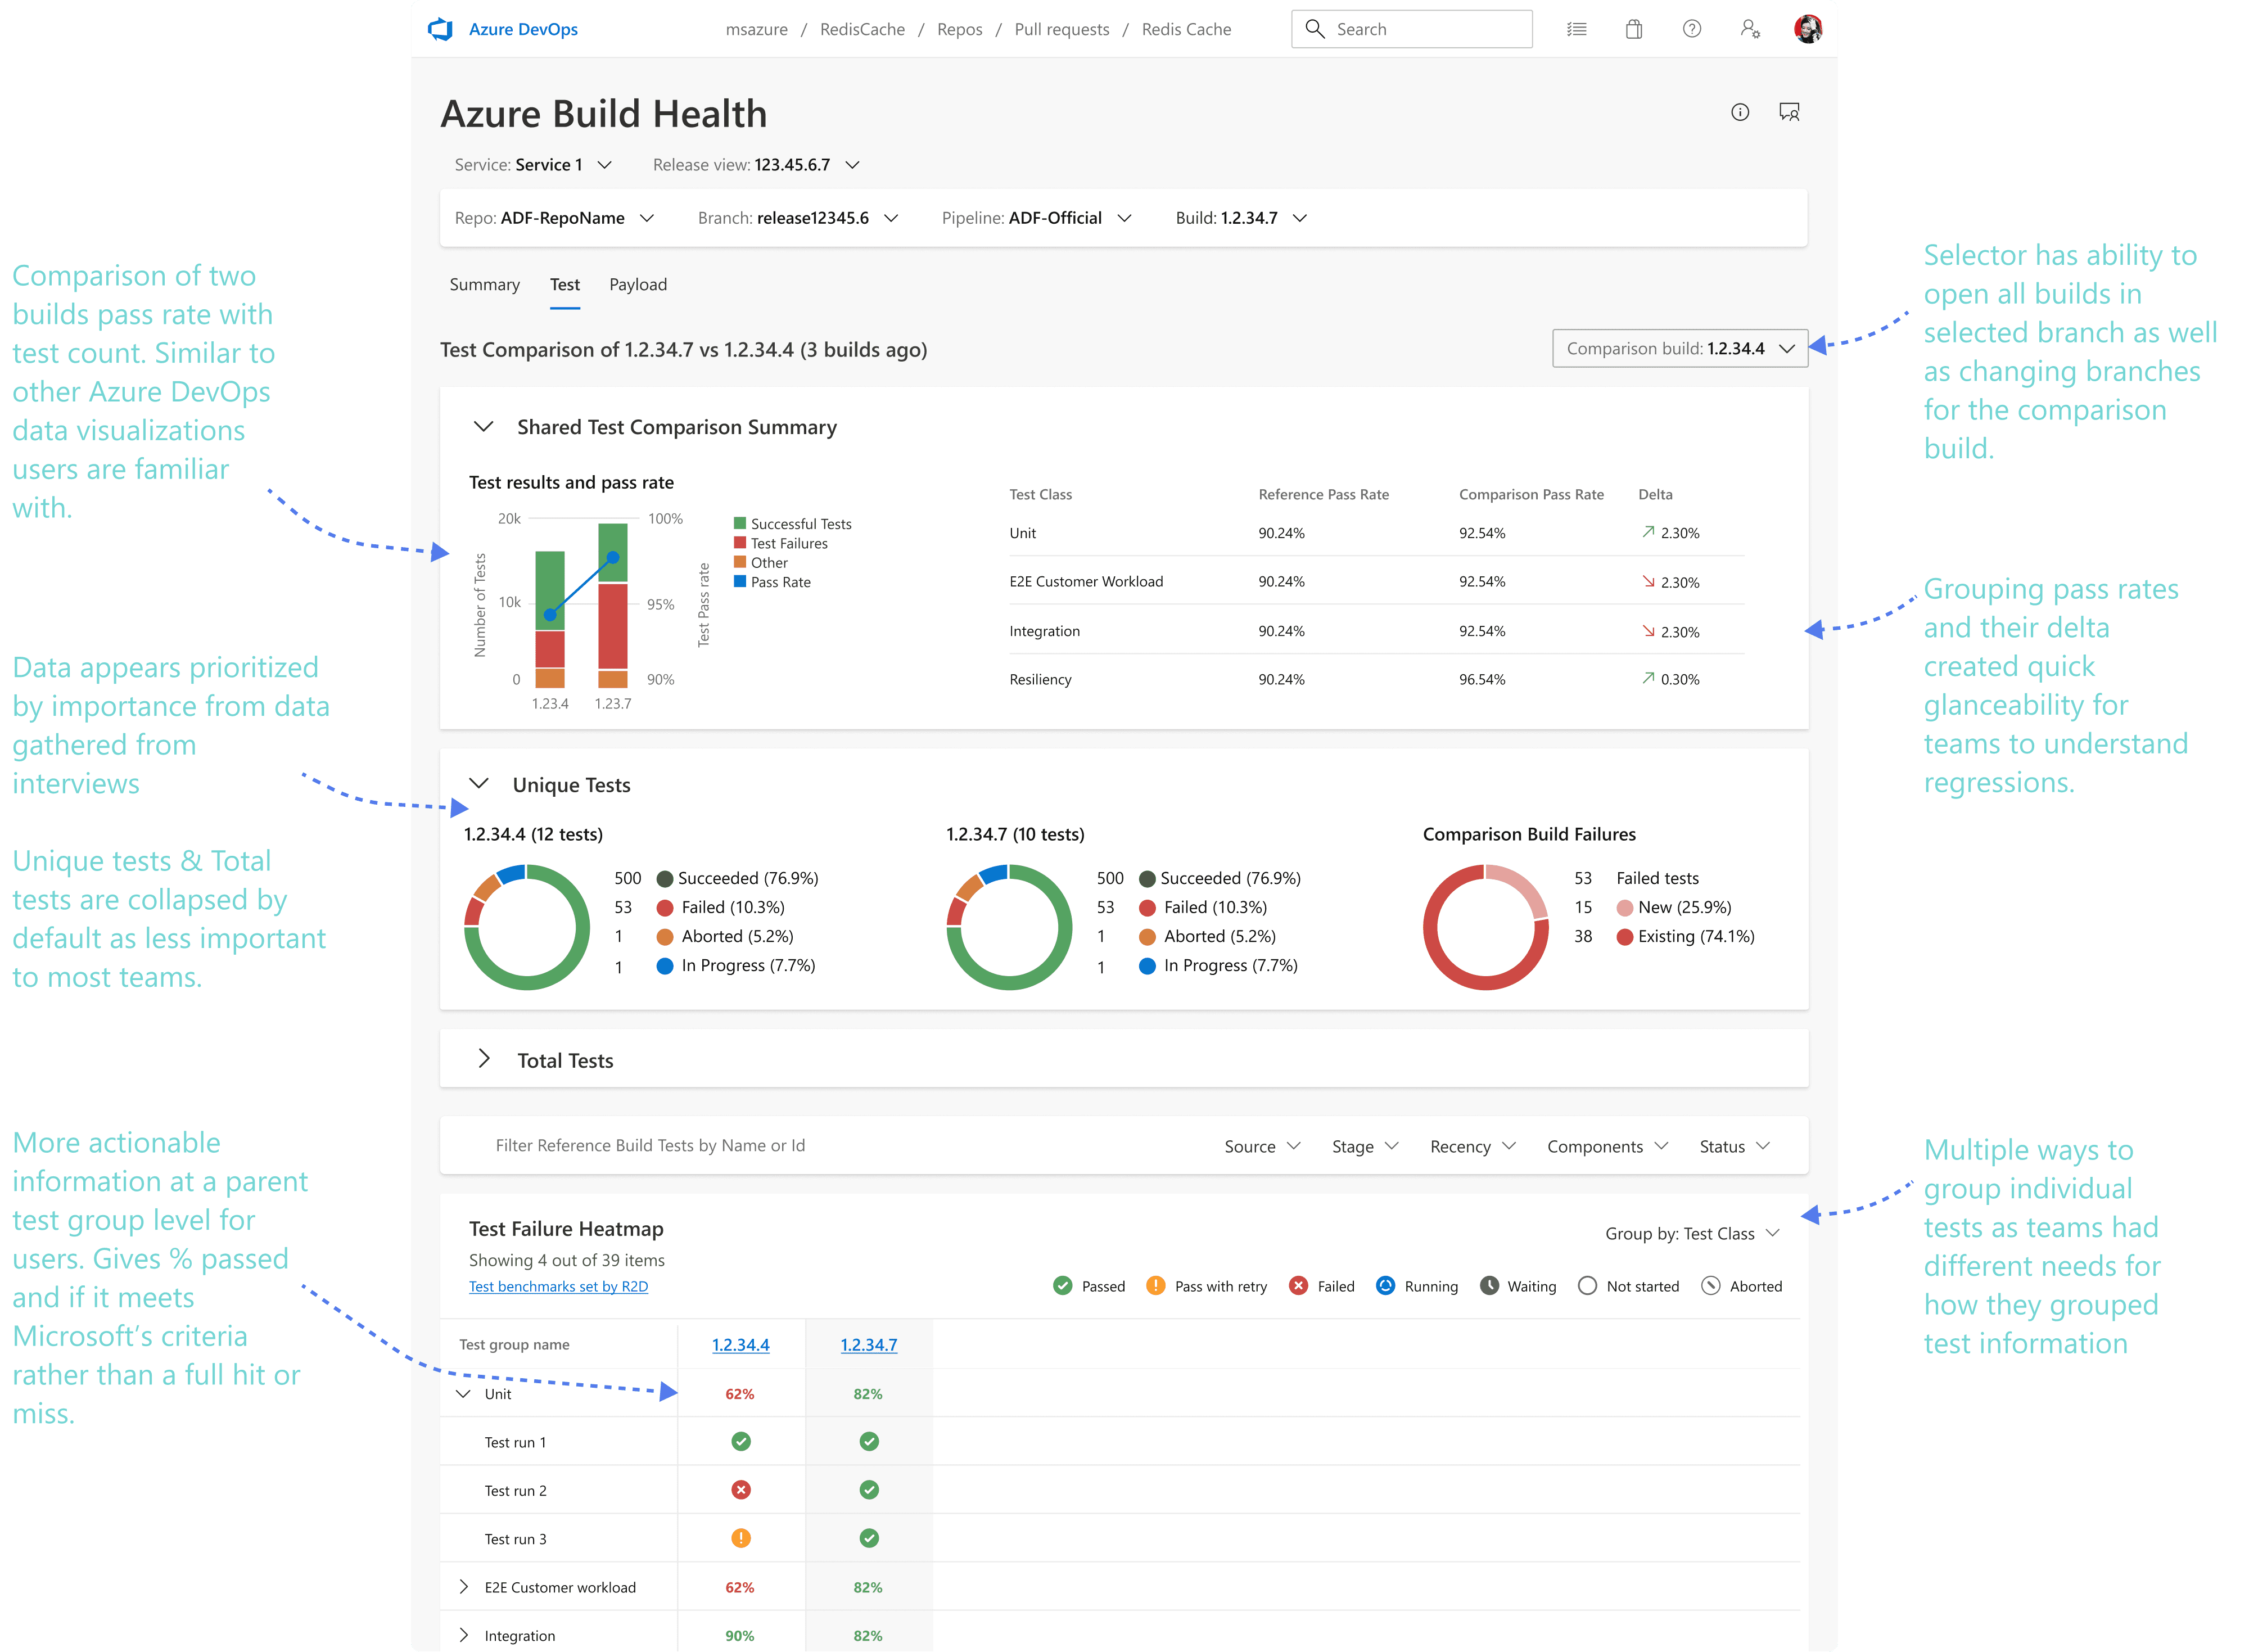Open the Group by Test Class dropdown
The height and width of the screenshot is (1652, 2249).
tap(1692, 1233)
